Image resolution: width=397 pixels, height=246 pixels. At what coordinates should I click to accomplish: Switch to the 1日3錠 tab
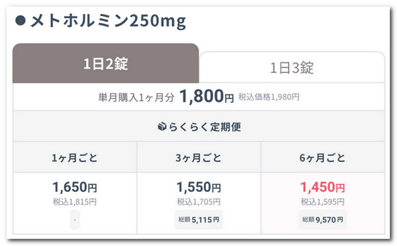tap(292, 67)
